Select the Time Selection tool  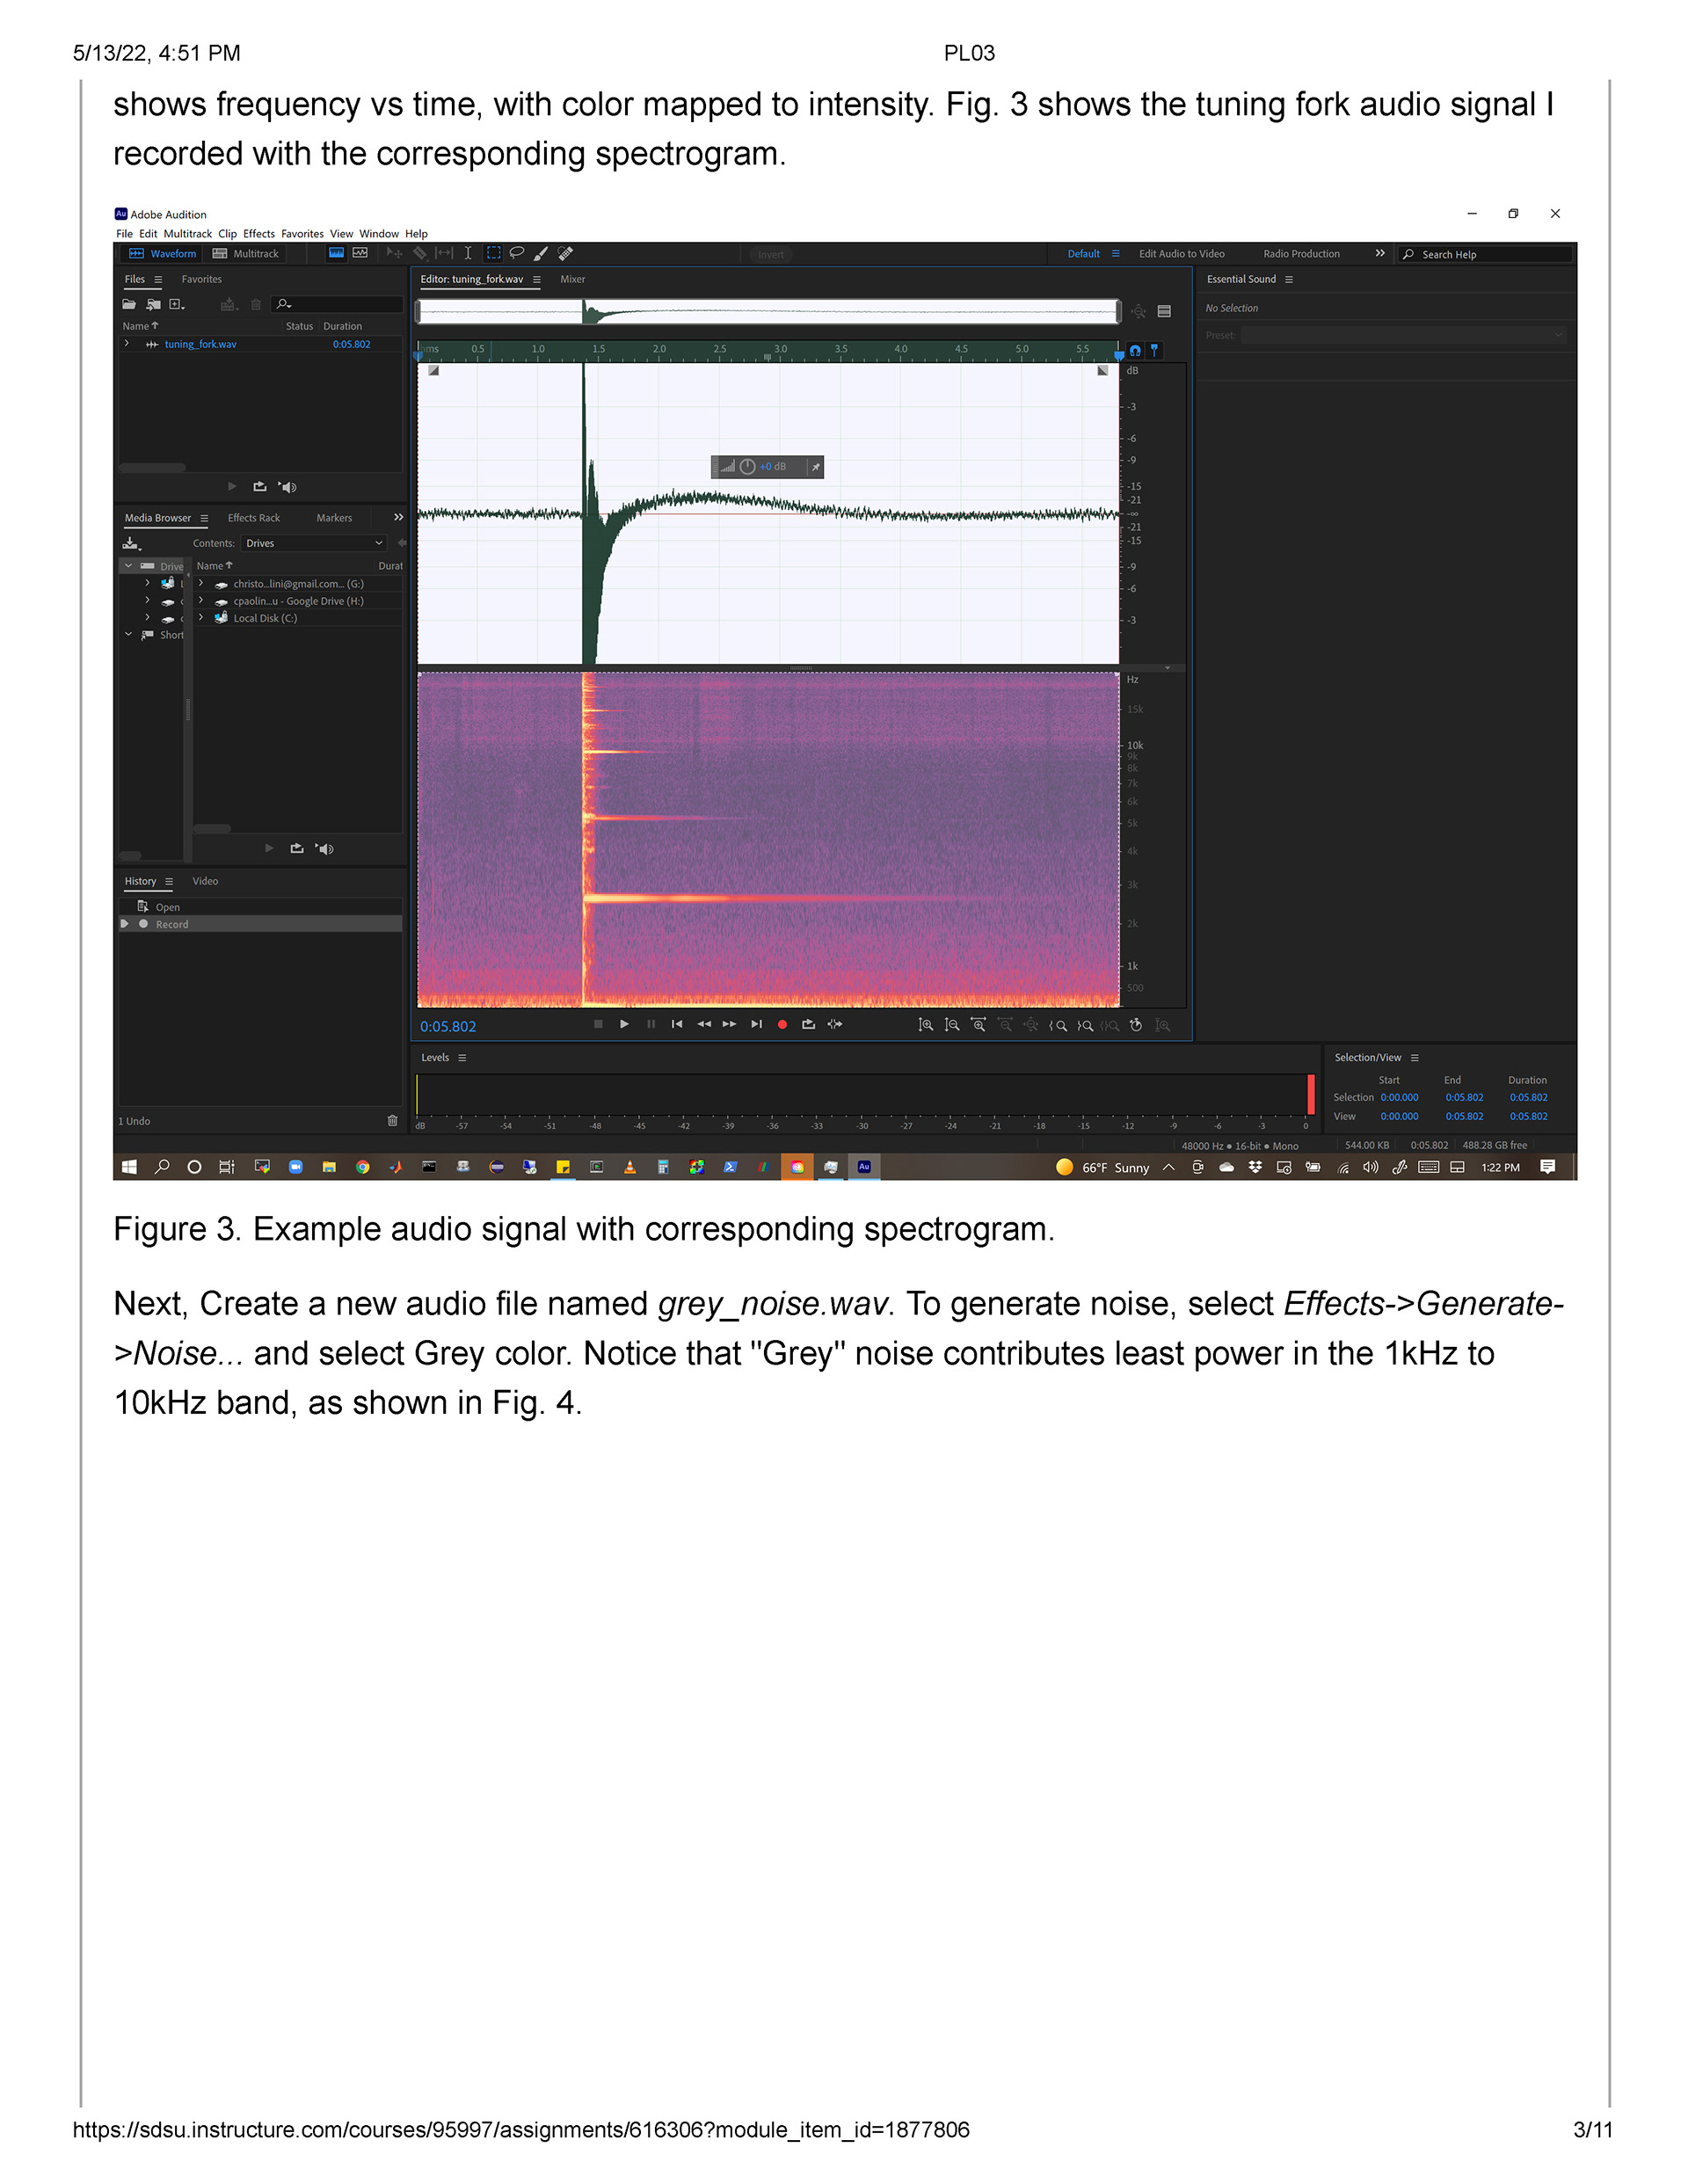click(468, 253)
